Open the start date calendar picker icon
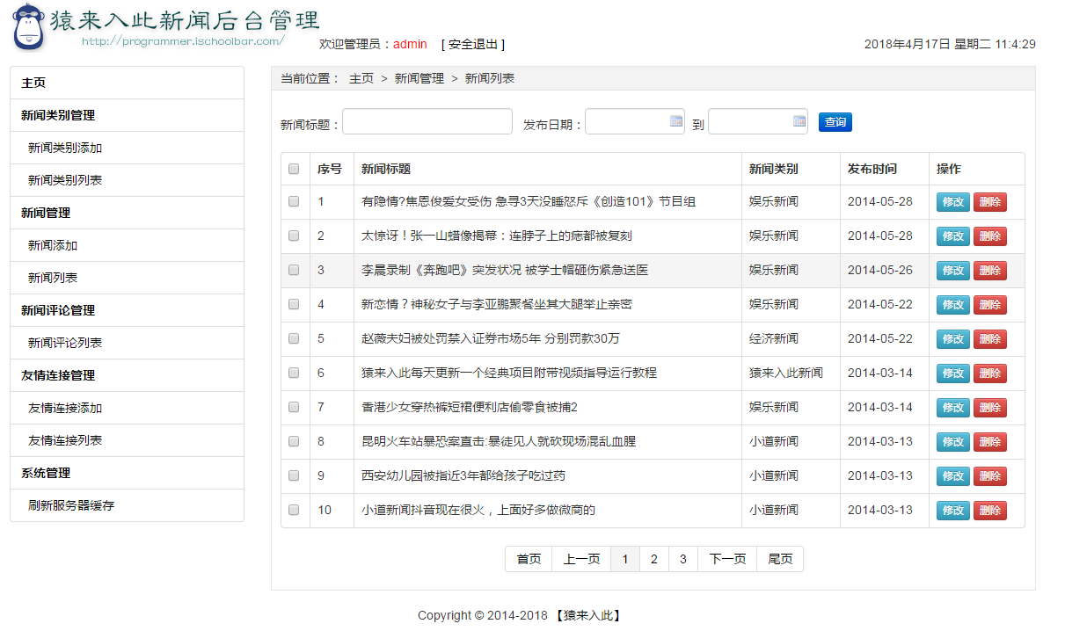 coord(676,121)
